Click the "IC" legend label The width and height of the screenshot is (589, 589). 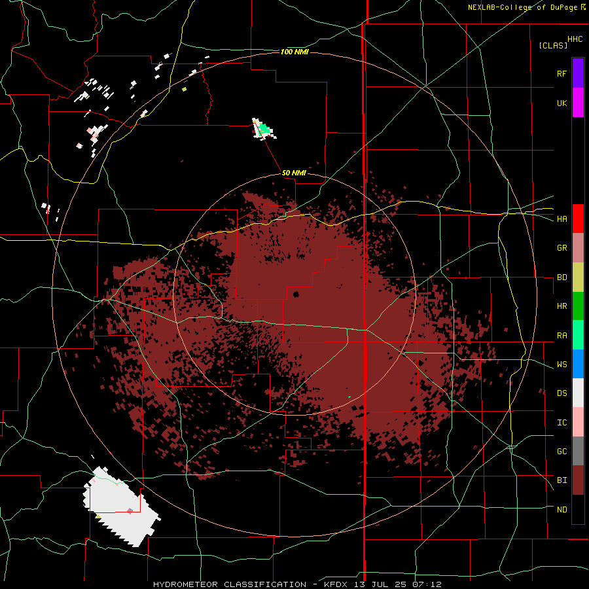(562, 423)
